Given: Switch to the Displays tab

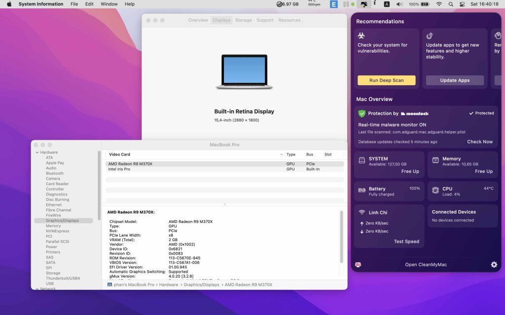Looking at the screenshot, I should click(221, 20).
